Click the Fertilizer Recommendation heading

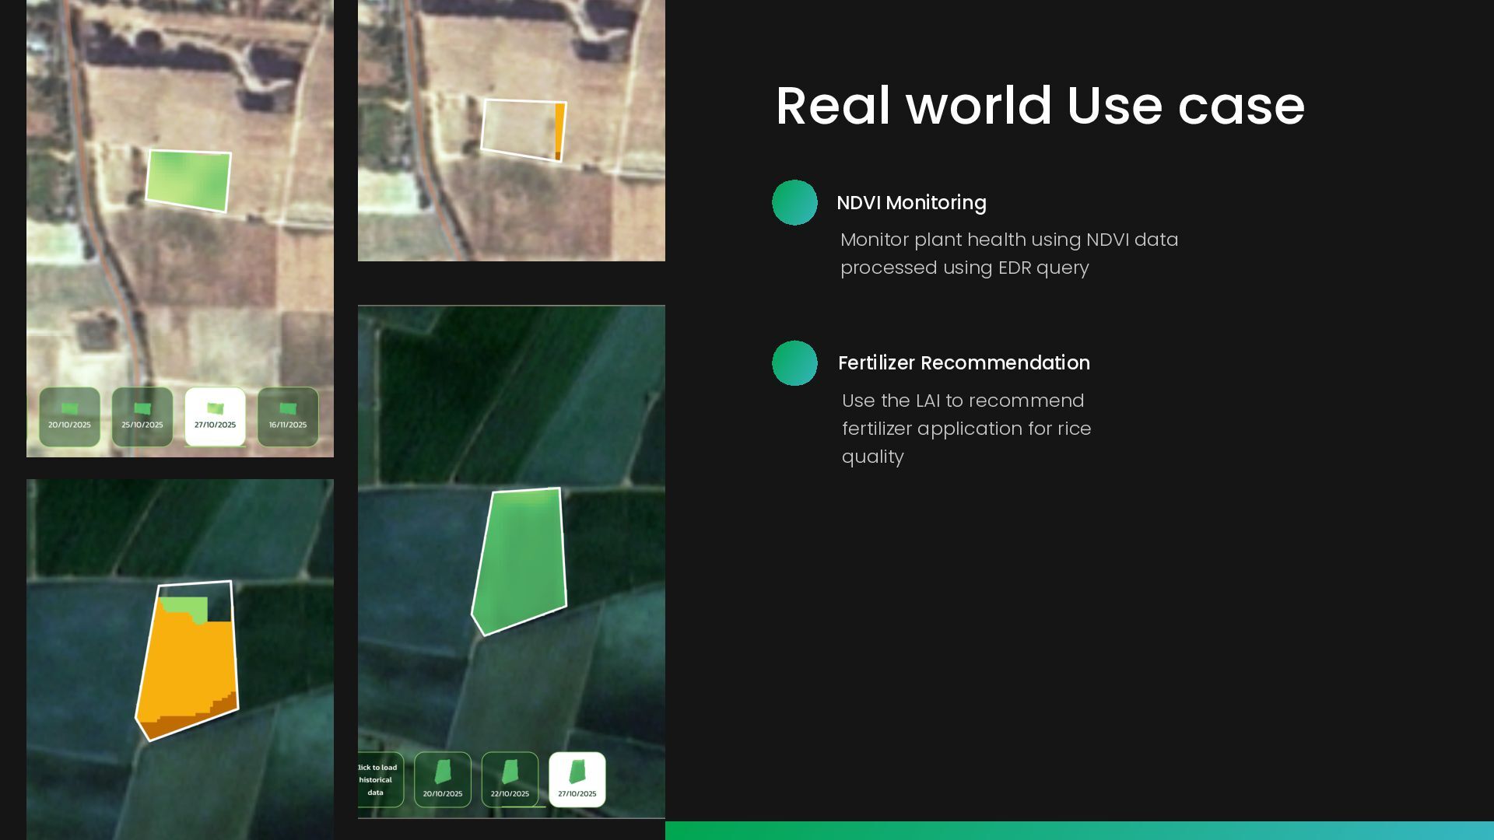(x=963, y=363)
